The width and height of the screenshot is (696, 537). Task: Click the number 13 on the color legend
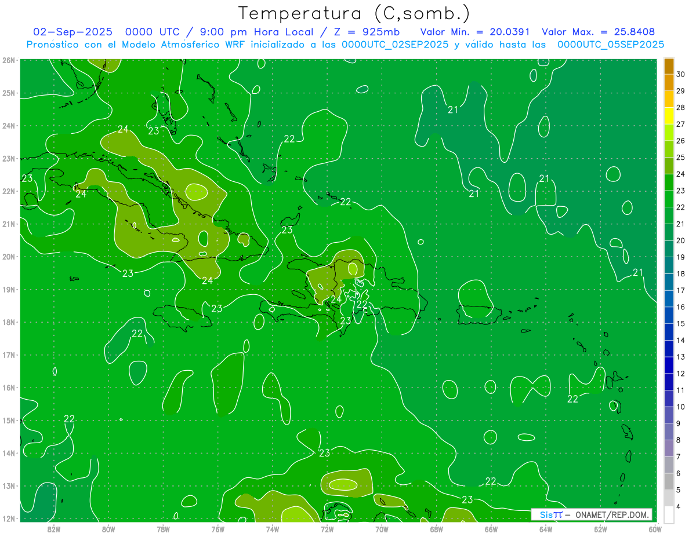(x=681, y=357)
